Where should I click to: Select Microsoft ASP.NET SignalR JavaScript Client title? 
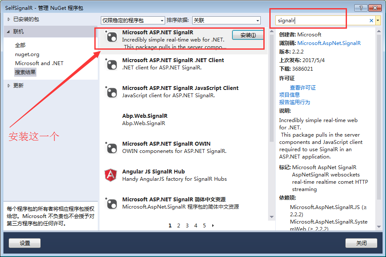pos(181,88)
